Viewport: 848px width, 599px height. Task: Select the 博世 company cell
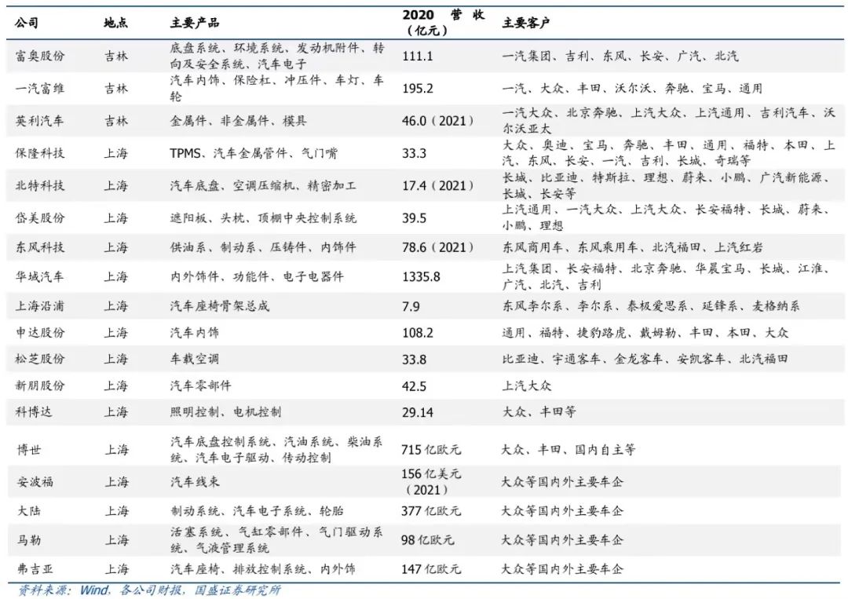[28, 450]
